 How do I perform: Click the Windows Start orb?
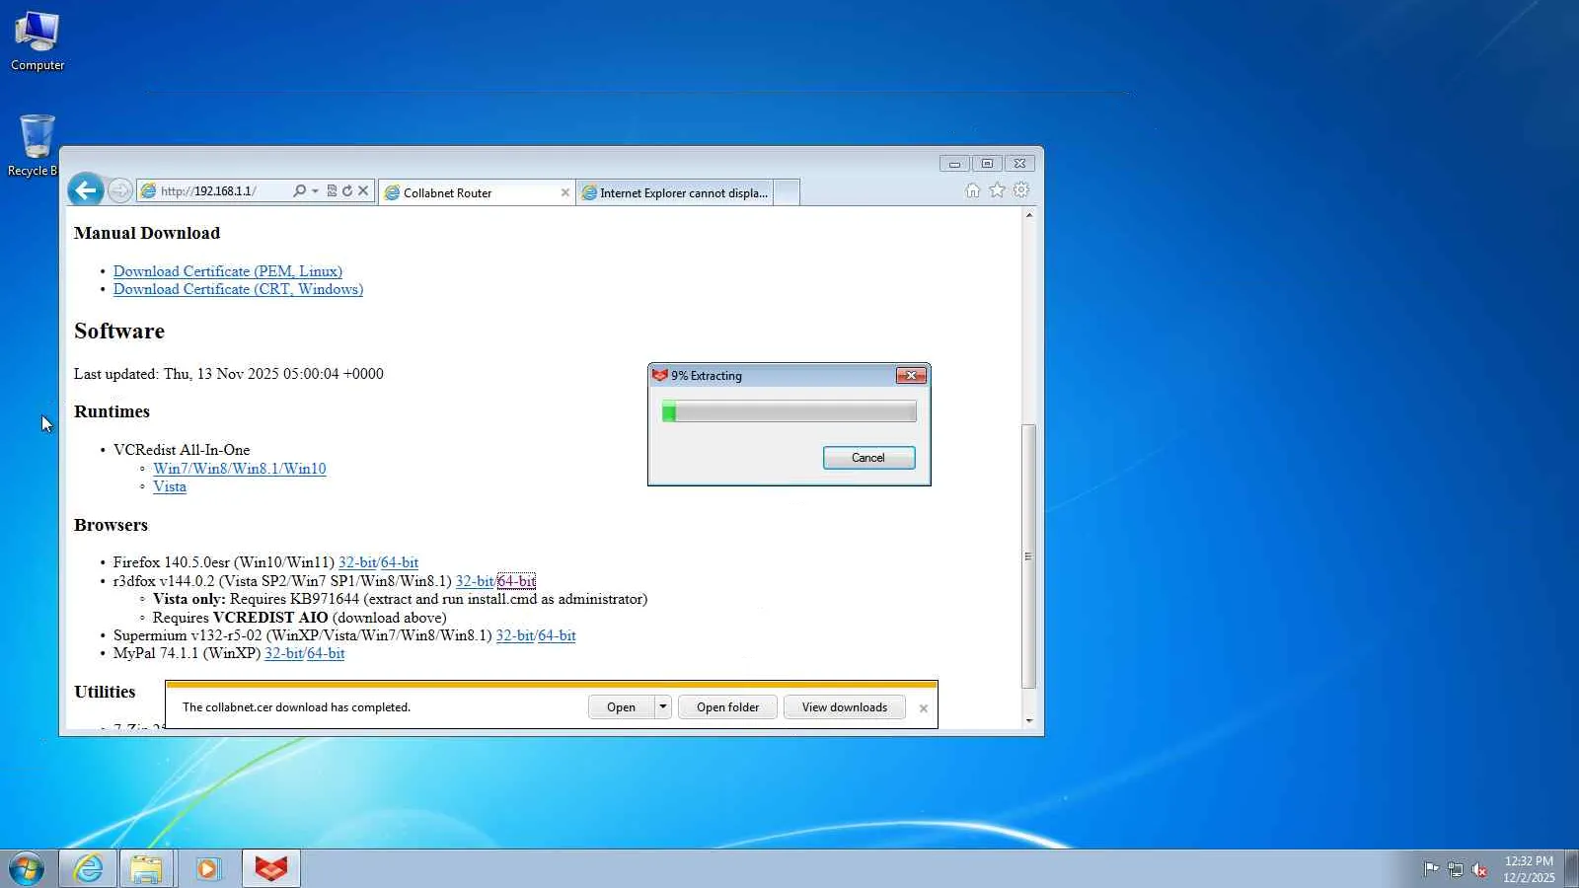(27, 868)
